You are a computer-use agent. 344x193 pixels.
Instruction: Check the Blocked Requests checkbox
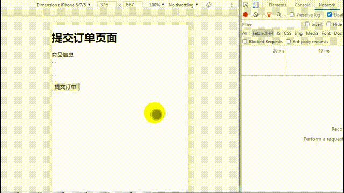click(x=245, y=41)
